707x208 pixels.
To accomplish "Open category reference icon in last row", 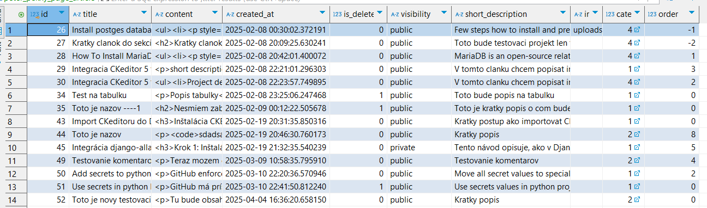I will [x=637, y=200].
